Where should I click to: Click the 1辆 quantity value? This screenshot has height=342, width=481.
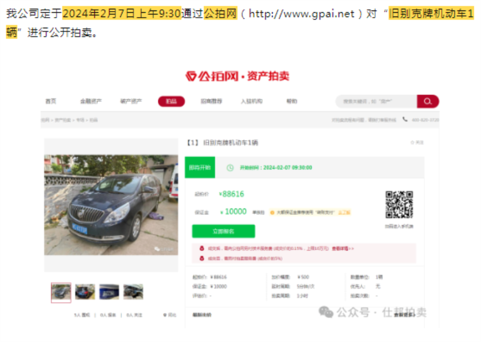[379, 277]
